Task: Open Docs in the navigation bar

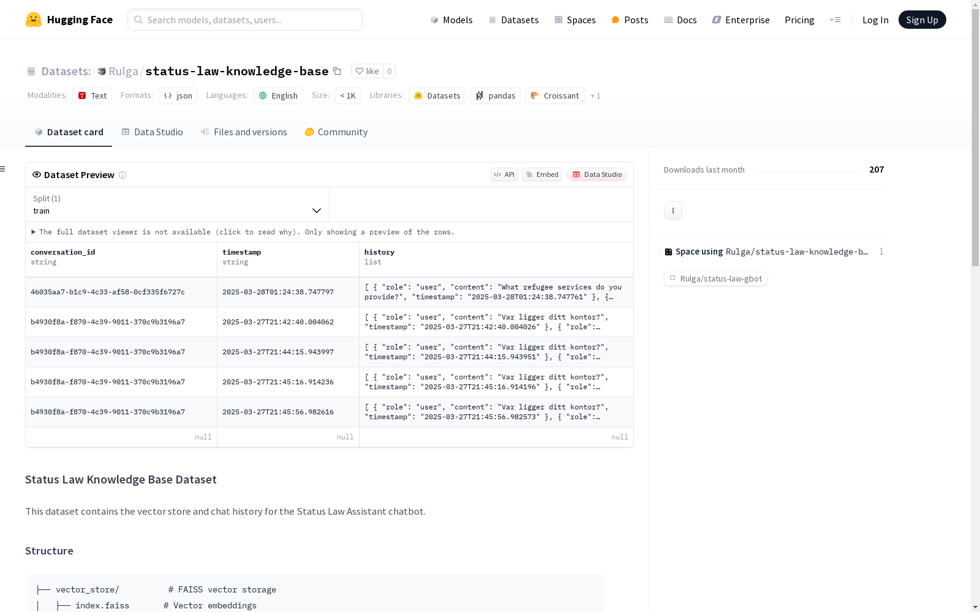Action: point(680,20)
